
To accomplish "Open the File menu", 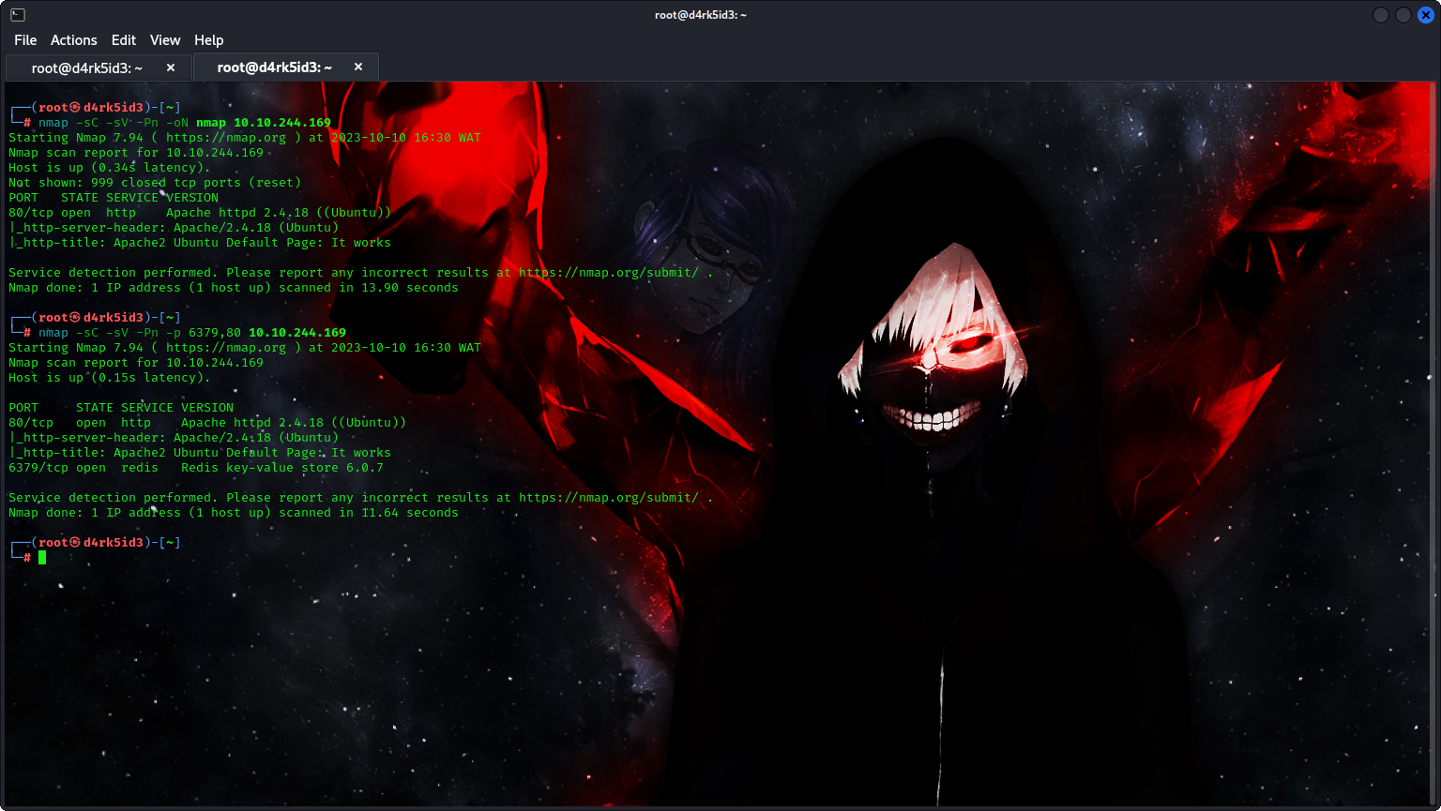I will pyautogui.click(x=25, y=40).
